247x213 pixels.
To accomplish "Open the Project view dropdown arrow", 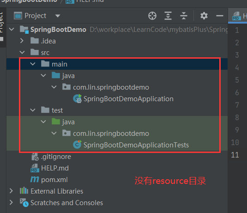I will pyautogui.click(x=58, y=16).
